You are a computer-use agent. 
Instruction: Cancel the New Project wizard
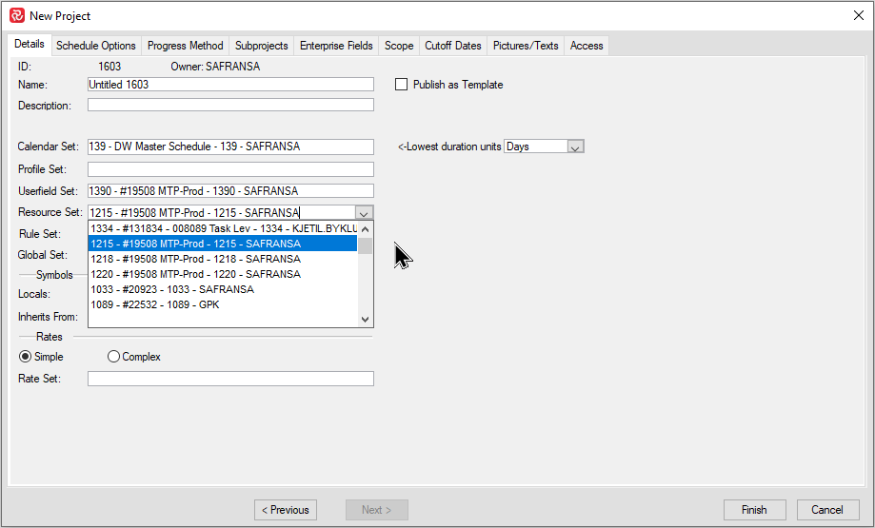[827, 510]
